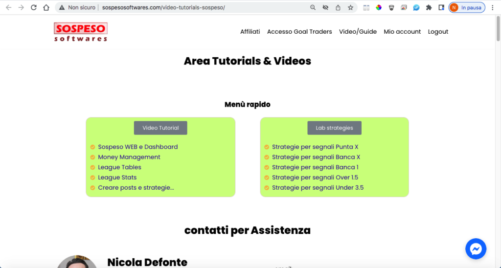This screenshot has width=501, height=268.
Task: Open Money Management tutorial link
Action: click(129, 157)
